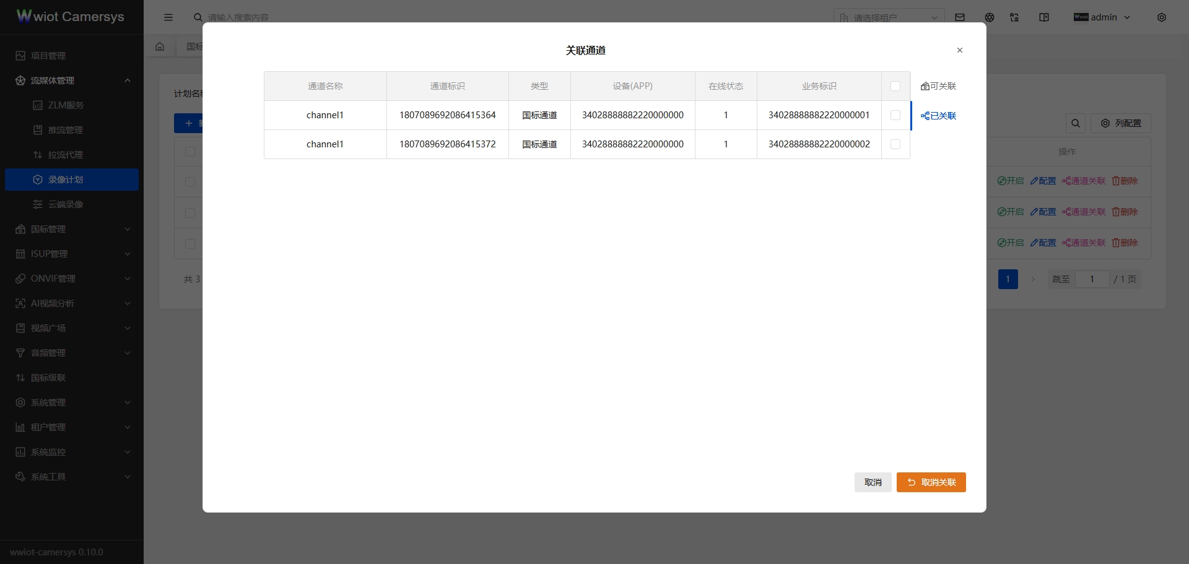Click the globe theme icon in header
This screenshot has height=564, width=1189.
(x=990, y=17)
